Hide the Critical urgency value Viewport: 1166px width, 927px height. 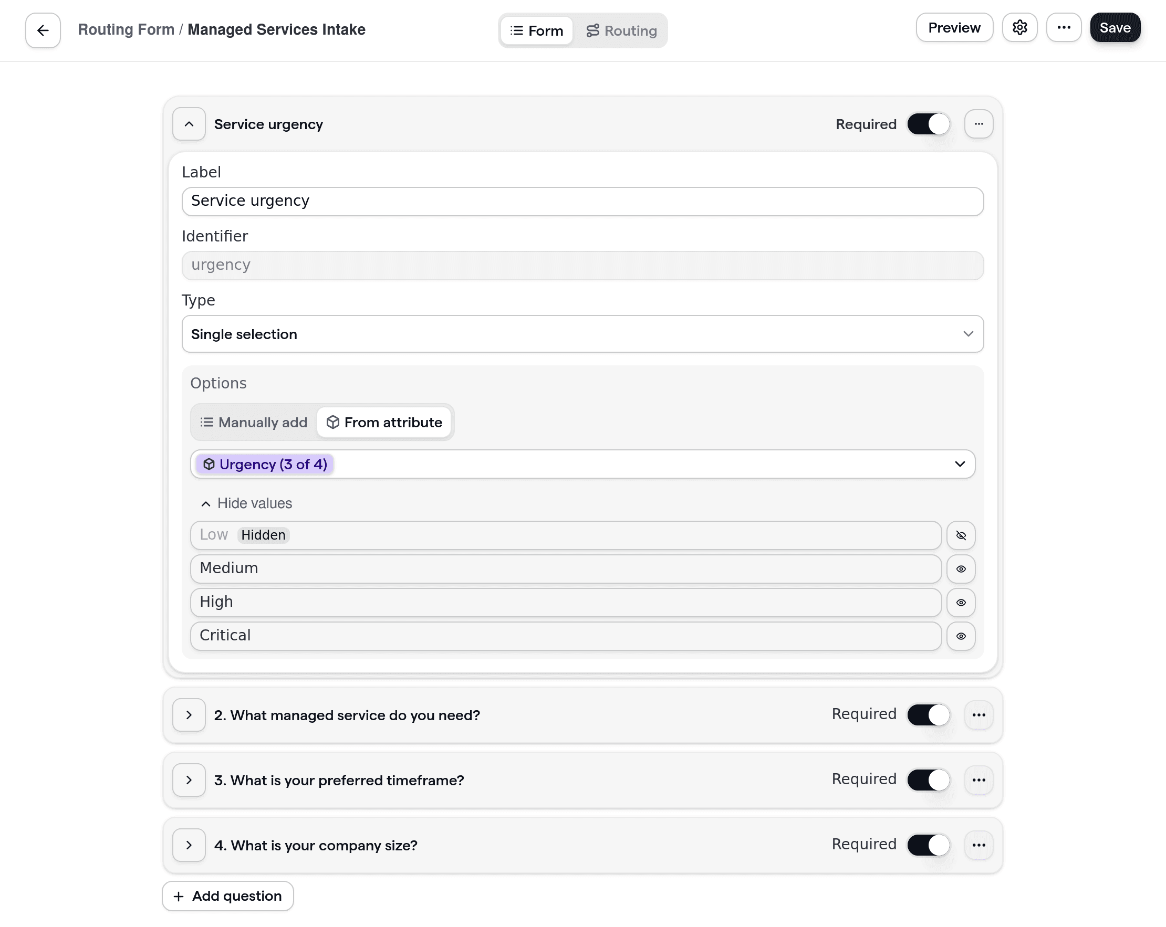(x=961, y=636)
